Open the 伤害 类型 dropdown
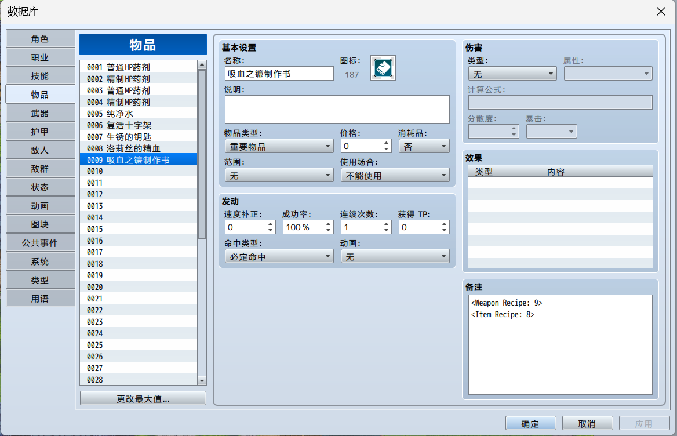Screen dimensions: 677x436 (x=512, y=74)
